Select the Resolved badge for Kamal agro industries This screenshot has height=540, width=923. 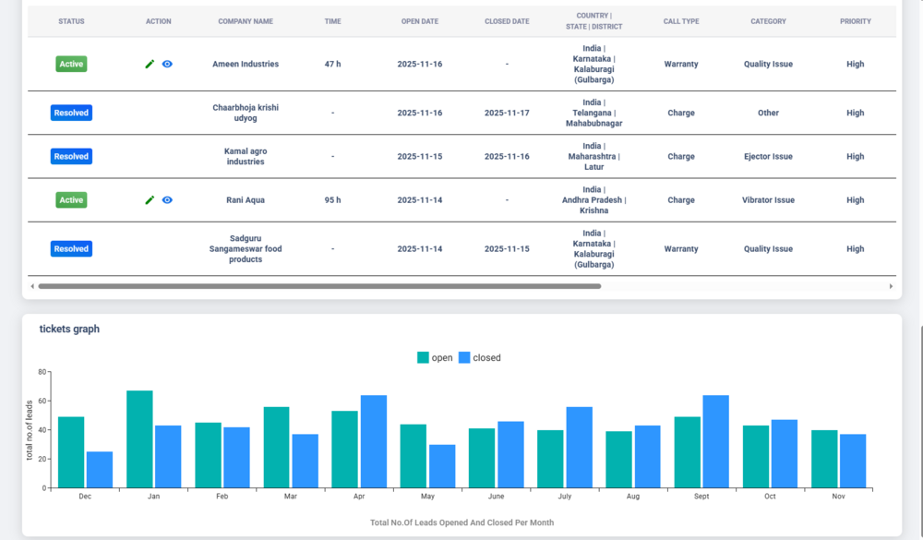pos(71,156)
